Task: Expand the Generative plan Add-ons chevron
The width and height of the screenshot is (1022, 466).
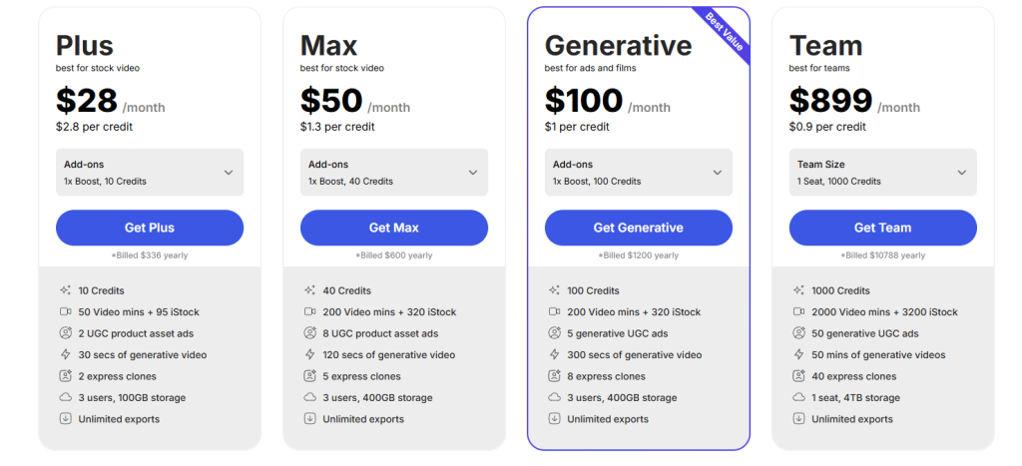Action: coord(718,173)
